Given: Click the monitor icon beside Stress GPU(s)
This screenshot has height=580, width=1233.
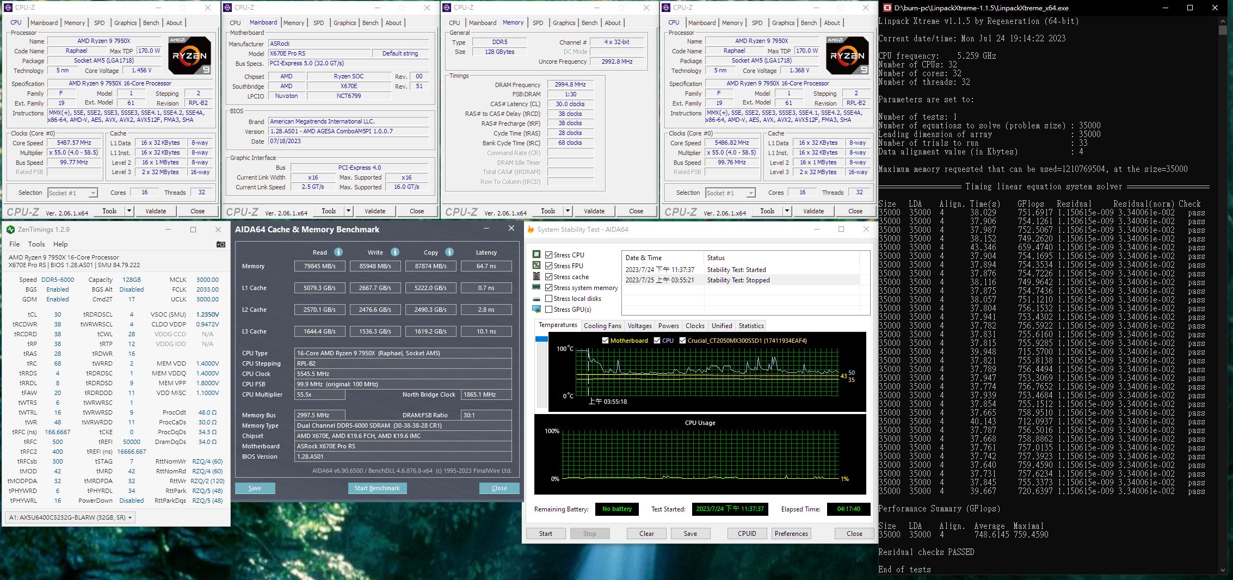Looking at the screenshot, I should (x=537, y=309).
